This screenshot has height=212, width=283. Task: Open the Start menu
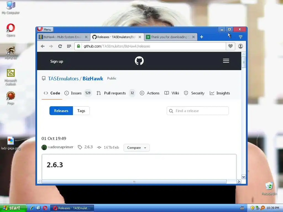[x=13, y=208]
